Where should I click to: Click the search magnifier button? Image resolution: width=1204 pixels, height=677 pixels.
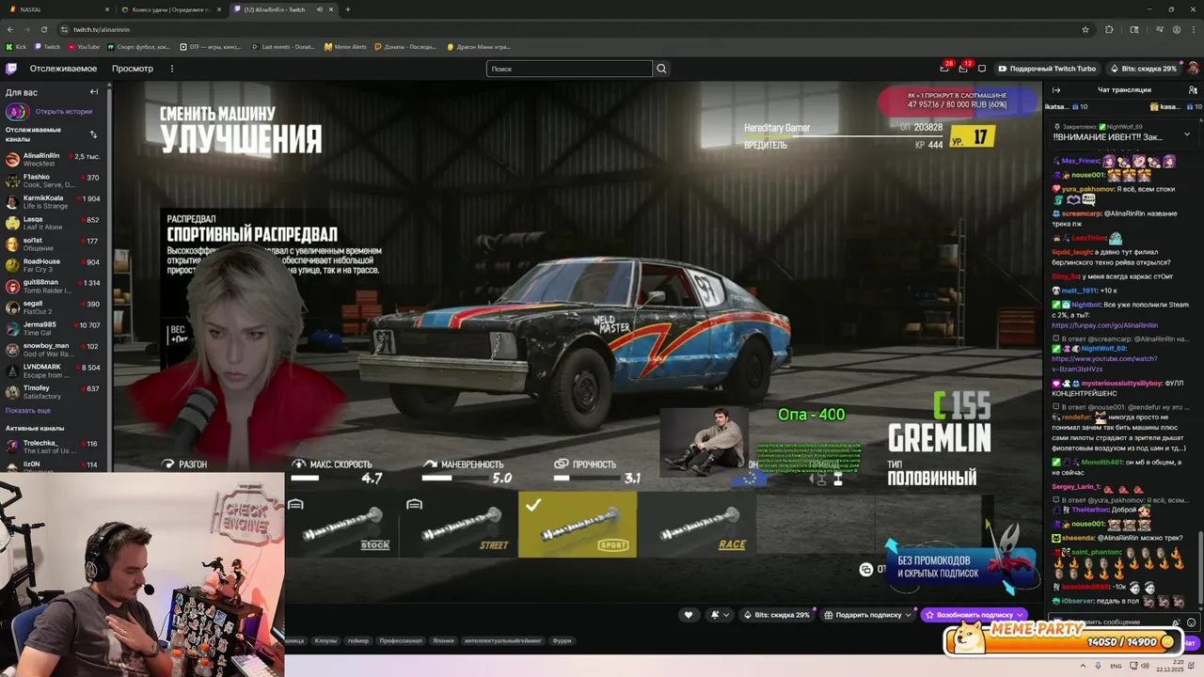(x=661, y=69)
